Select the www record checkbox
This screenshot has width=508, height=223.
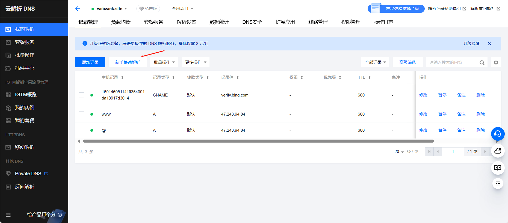pyautogui.click(x=81, y=114)
